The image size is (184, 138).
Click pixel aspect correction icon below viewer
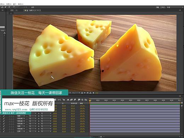point(82,93)
